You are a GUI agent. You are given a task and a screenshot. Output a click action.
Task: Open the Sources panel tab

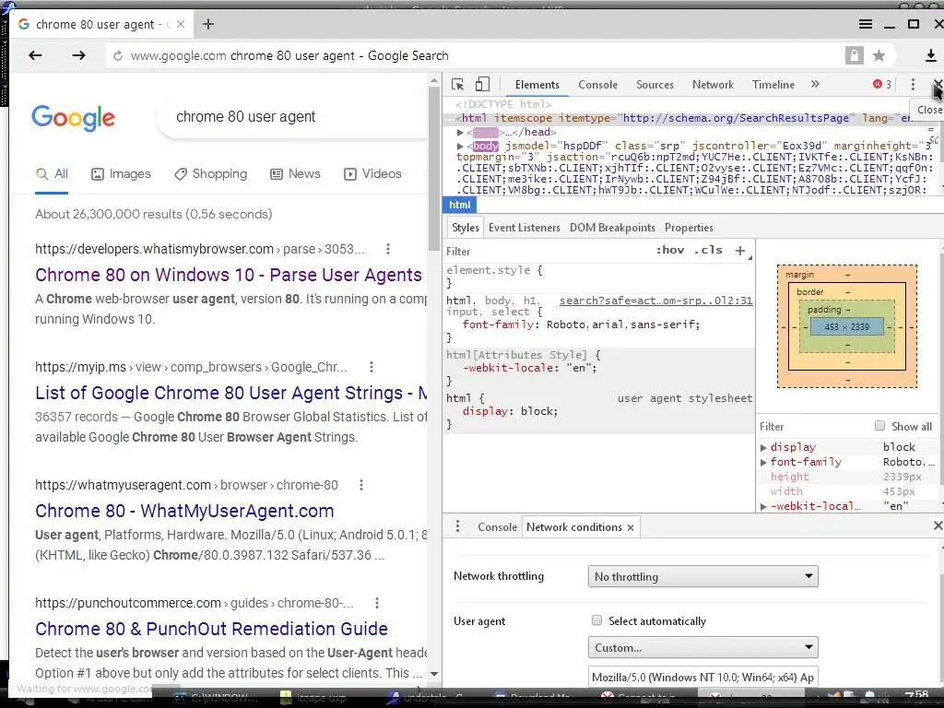(655, 84)
